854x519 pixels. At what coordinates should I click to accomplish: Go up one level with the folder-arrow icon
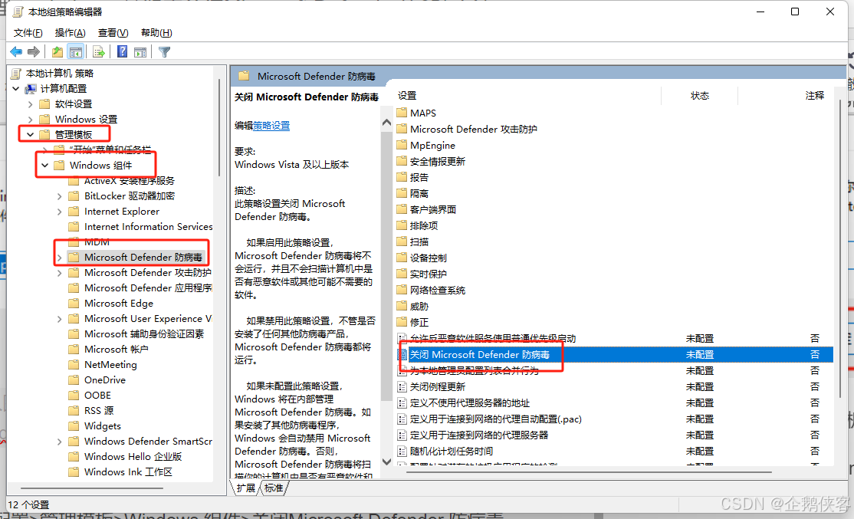pyautogui.click(x=57, y=51)
